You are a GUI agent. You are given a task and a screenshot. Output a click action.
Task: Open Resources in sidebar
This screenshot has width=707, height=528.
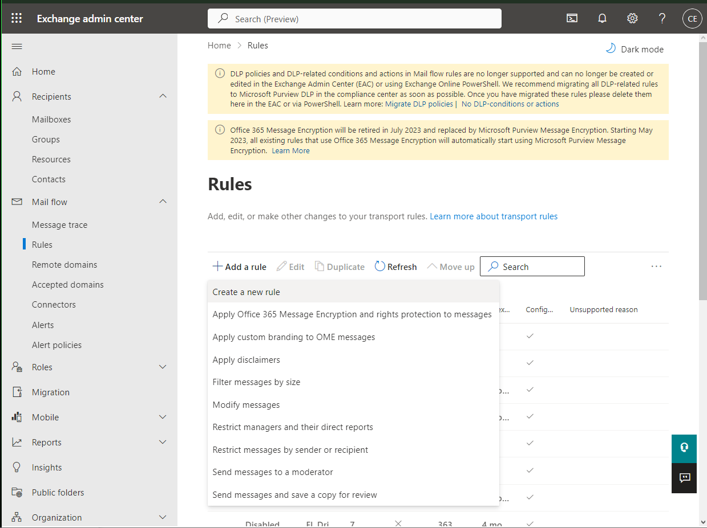(51, 159)
